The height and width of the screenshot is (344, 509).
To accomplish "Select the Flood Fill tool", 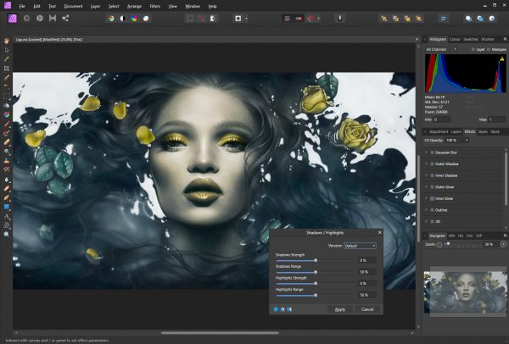I will (x=7, y=105).
